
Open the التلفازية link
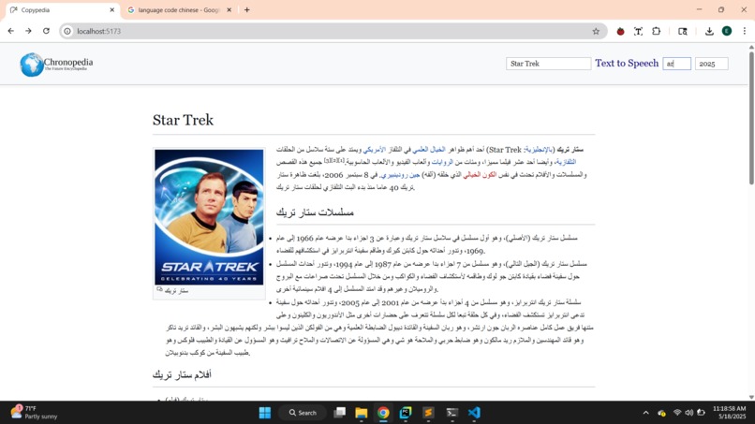point(565,162)
